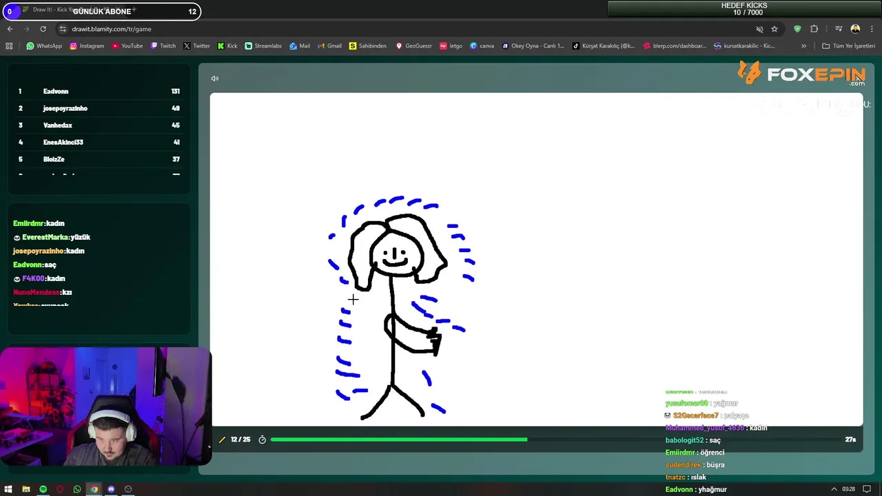Open the Windows Start menu

[8, 489]
